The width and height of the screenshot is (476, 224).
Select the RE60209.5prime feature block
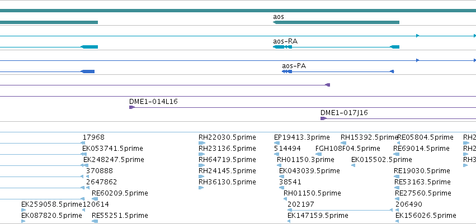(x=95, y=199)
